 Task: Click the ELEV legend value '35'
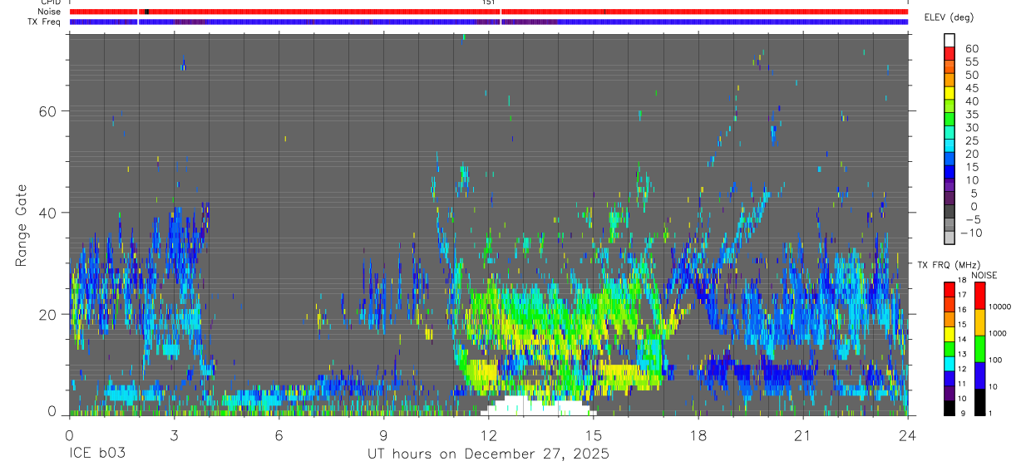[x=972, y=115]
